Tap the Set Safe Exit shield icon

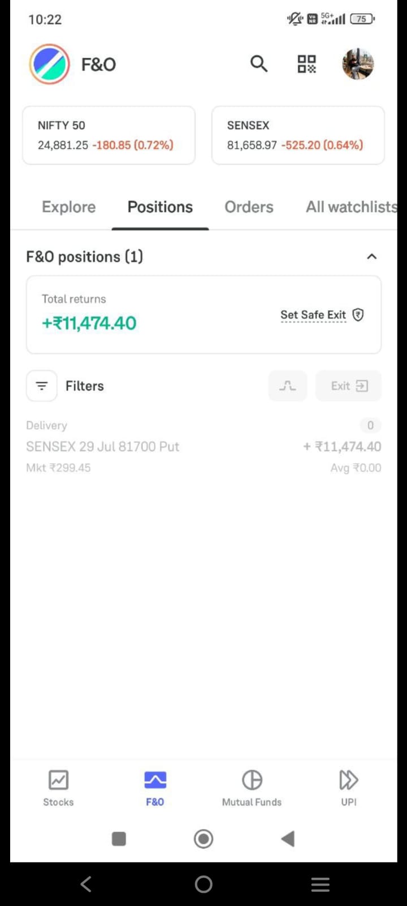pos(358,315)
